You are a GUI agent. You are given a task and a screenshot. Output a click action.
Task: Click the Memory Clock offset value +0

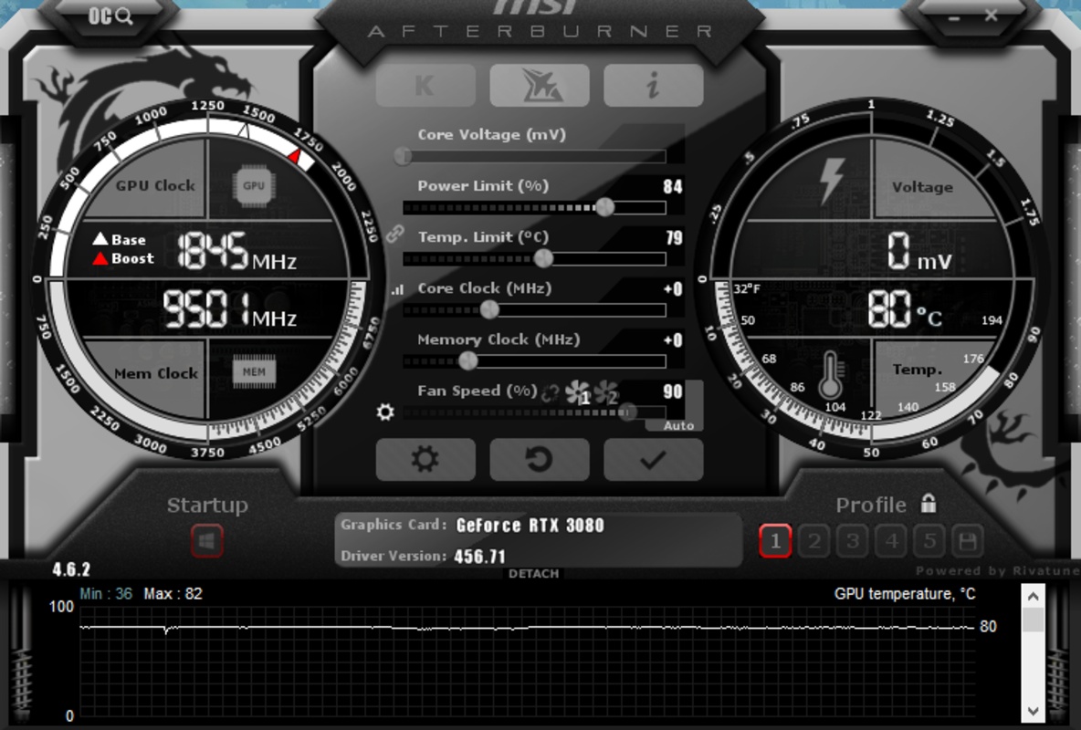tap(673, 339)
